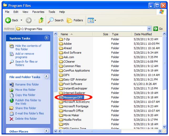Select the DIFX folder icon

click(61, 75)
